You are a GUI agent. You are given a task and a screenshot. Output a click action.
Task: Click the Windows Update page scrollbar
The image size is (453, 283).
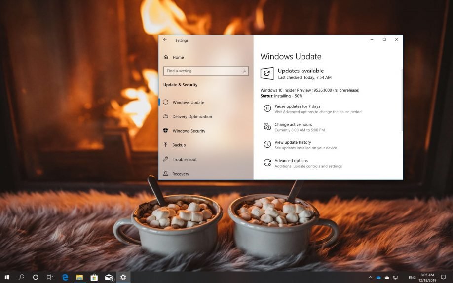(402, 99)
